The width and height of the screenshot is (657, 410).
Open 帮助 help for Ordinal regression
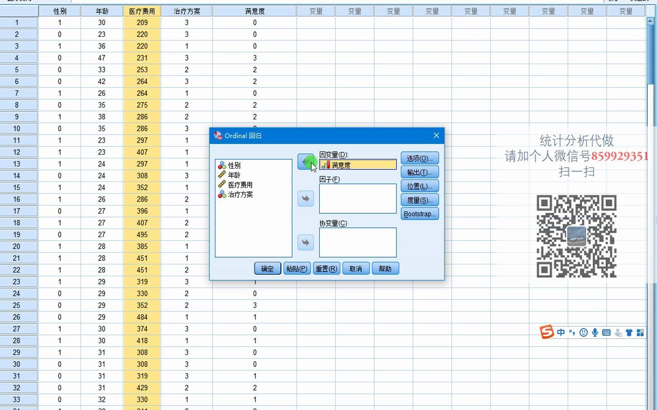[385, 269]
